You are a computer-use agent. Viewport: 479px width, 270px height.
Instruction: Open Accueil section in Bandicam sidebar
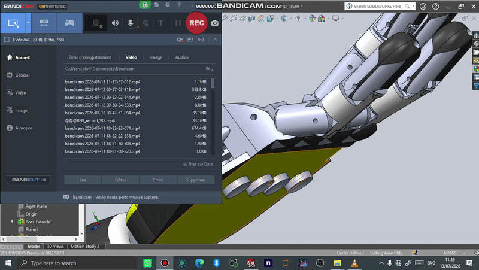pos(19,57)
